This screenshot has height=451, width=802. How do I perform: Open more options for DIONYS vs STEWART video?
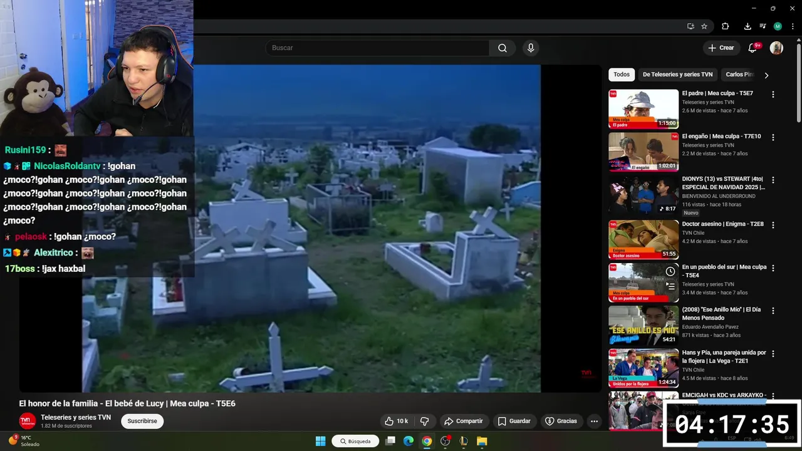[773, 180]
